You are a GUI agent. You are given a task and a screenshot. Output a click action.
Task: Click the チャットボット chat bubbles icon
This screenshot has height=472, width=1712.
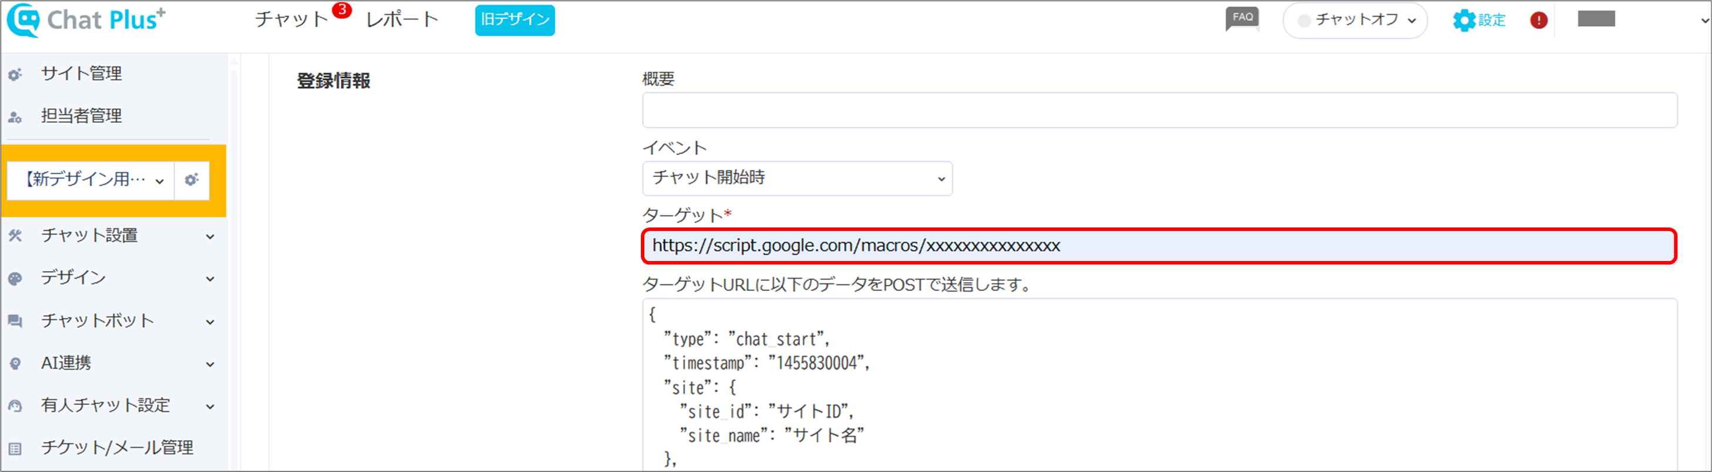[15, 321]
